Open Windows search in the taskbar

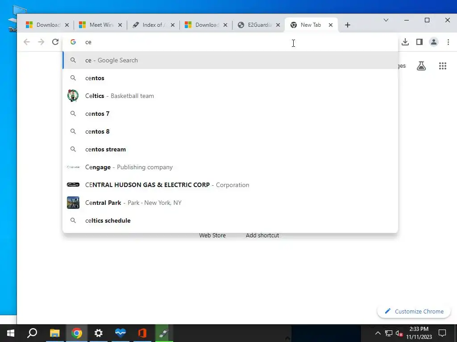click(x=32, y=333)
